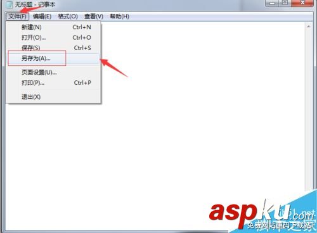317x233 pixels.
Task: Select 保存(S) menu entry
Action: (x=54, y=47)
